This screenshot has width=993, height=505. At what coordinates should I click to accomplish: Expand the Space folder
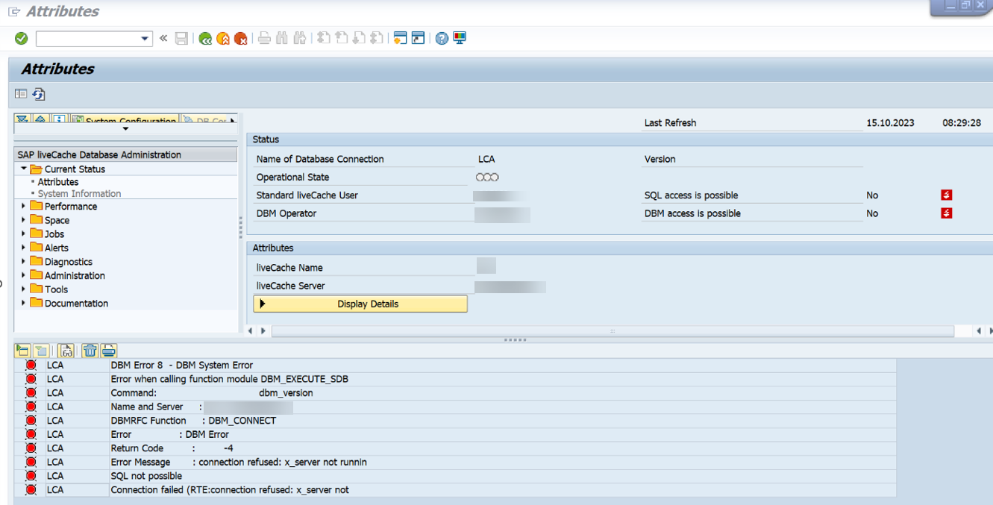[24, 220]
